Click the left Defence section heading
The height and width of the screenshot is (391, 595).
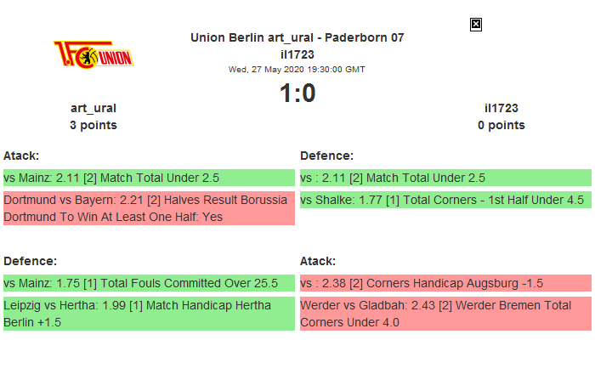(30, 261)
